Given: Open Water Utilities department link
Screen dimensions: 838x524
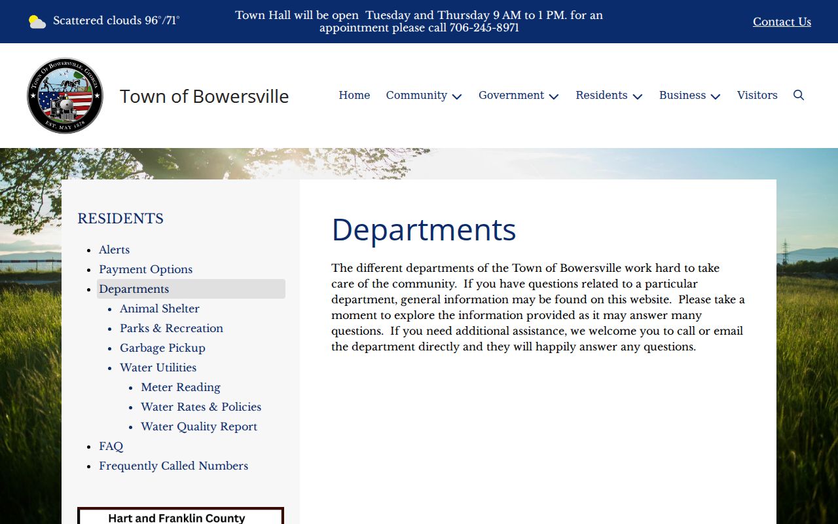Looking at the screenshot, I should pyautogui.click(x=158, y=367).
